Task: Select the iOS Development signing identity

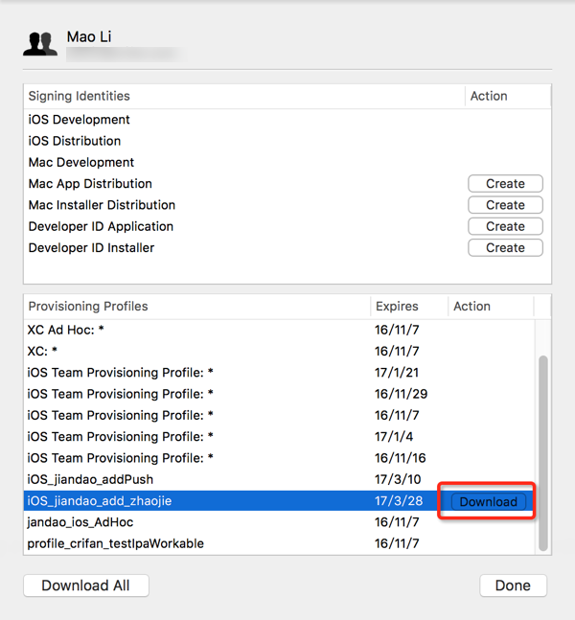Action: (80, 120)
